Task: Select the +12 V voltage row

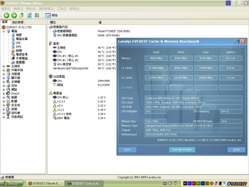Action: click(79, 110)
